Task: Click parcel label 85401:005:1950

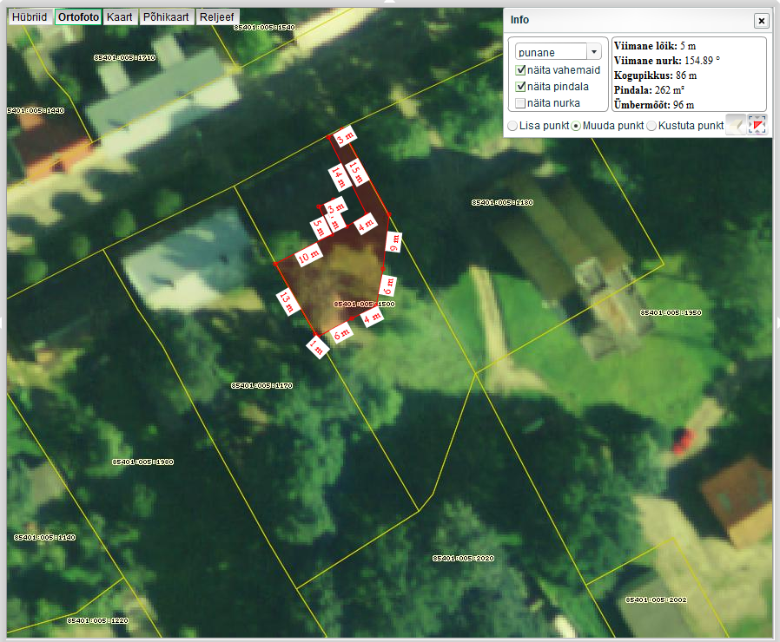Action: tap(671, 312)
